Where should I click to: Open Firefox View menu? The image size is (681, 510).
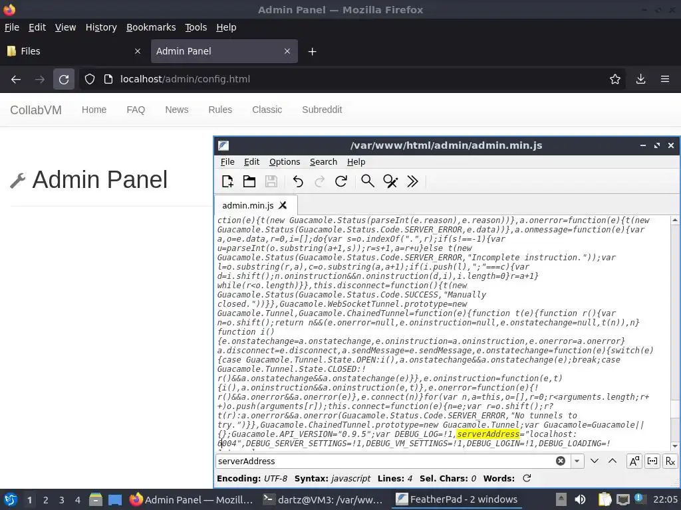(x=66, y=27)
